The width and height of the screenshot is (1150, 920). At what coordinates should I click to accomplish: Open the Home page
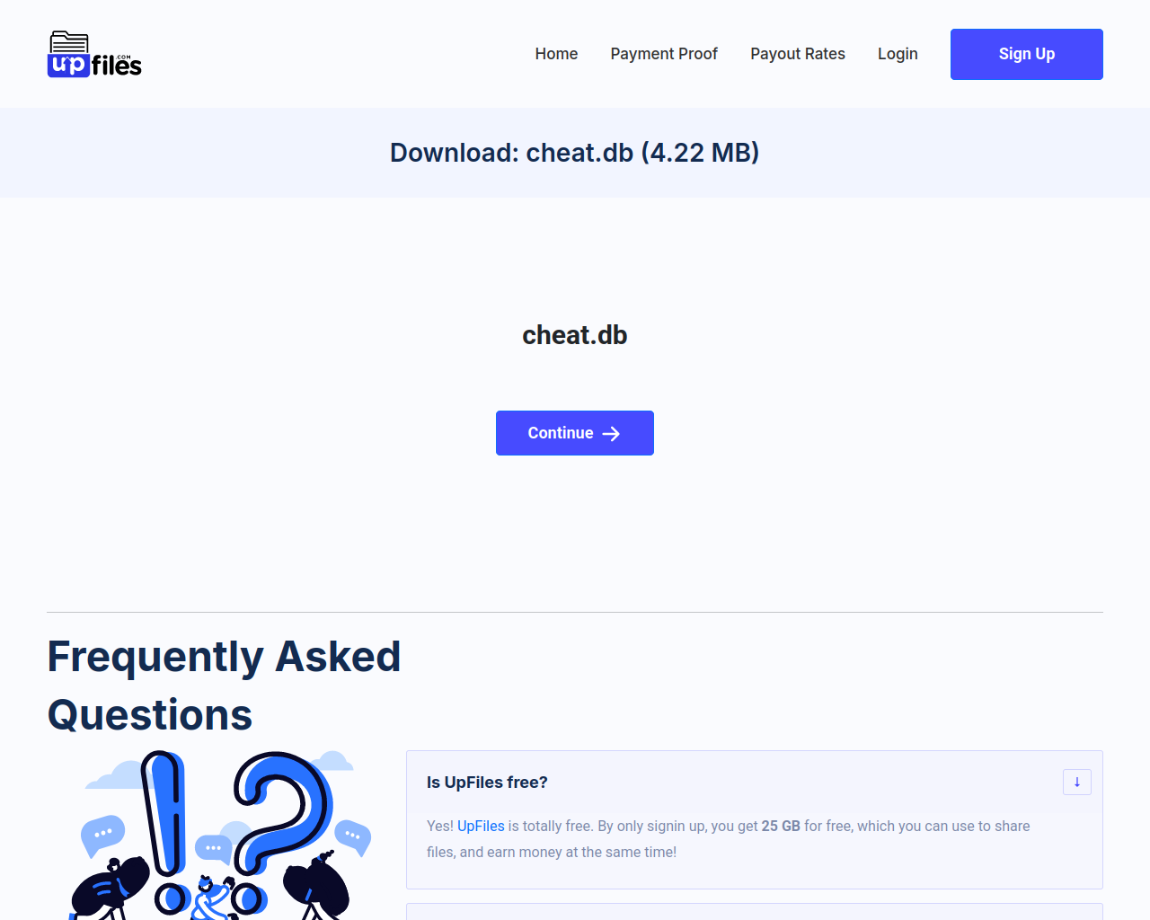tap(556, 54)
